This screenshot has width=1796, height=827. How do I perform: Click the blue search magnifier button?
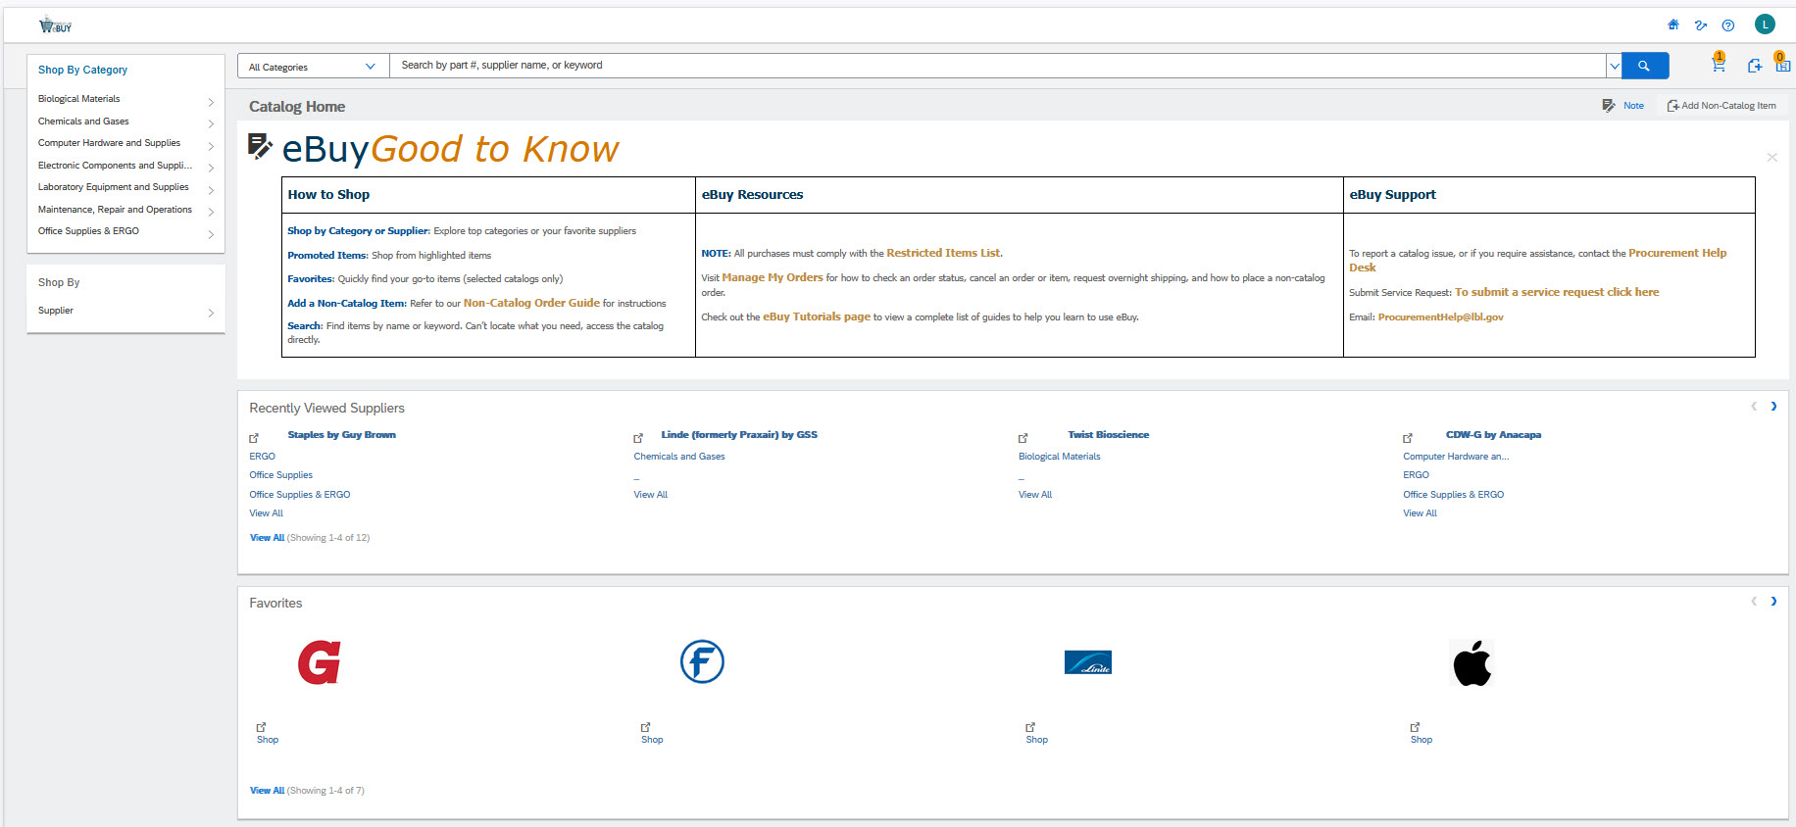pyautogui.click(x=1644, y=66)
